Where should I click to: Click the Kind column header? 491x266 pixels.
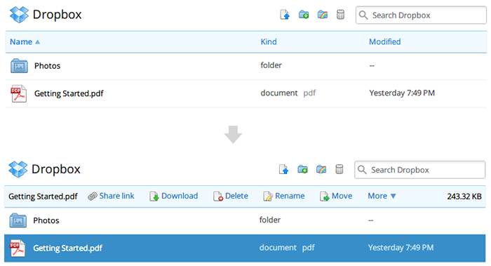click(269, 41)
